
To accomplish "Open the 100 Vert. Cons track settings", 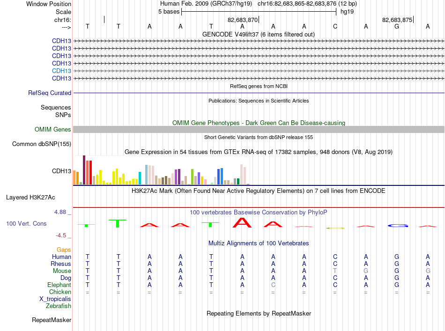I will [x=26, y=223].
